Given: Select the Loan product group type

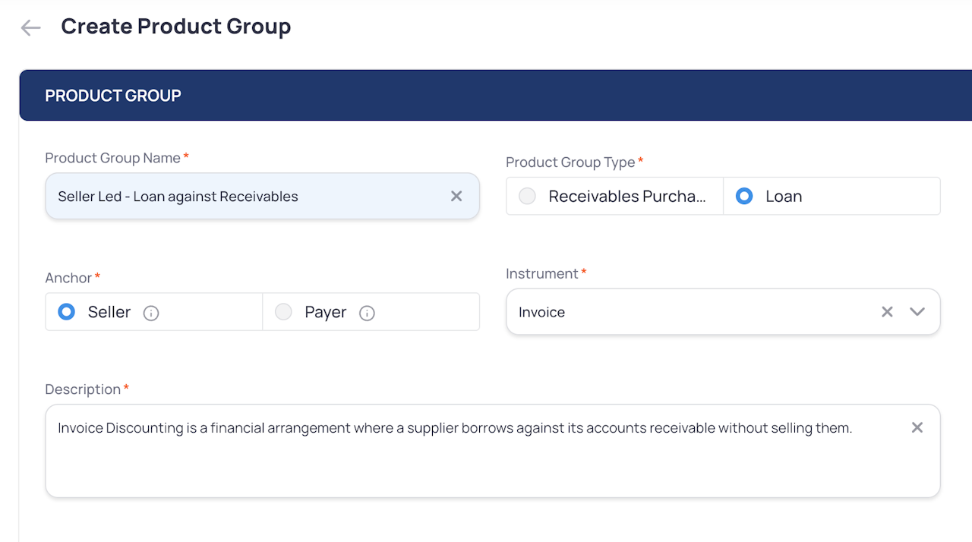Looking at the screenshot, I should click(x=744, y=197).
